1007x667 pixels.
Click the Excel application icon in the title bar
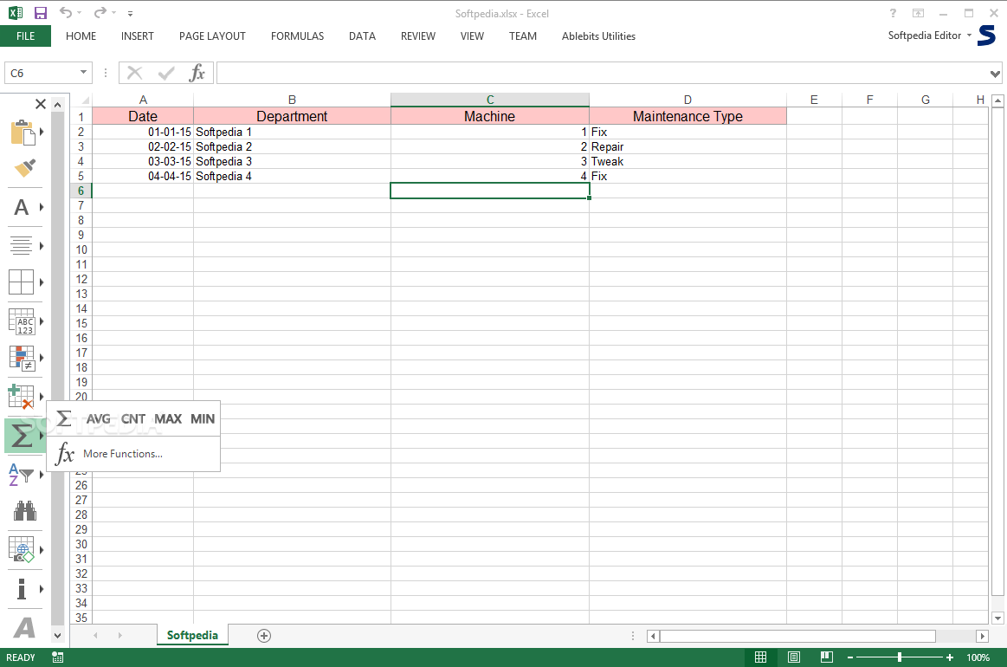click(16, 13)
